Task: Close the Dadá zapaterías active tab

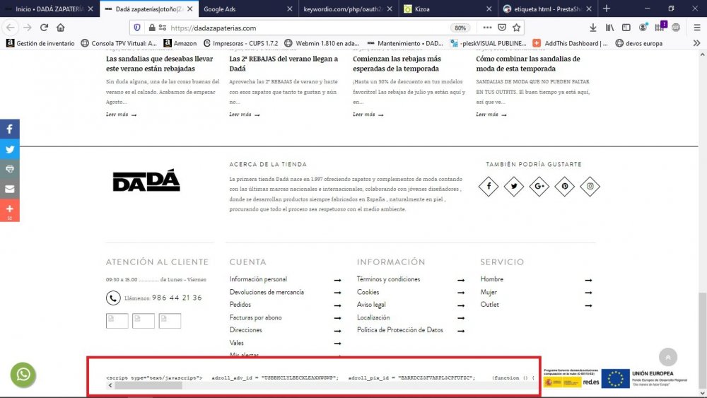Action: (x=189, y=9)
